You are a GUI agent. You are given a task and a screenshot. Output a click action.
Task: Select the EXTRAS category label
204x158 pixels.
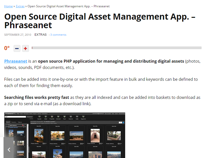point(41,35)
